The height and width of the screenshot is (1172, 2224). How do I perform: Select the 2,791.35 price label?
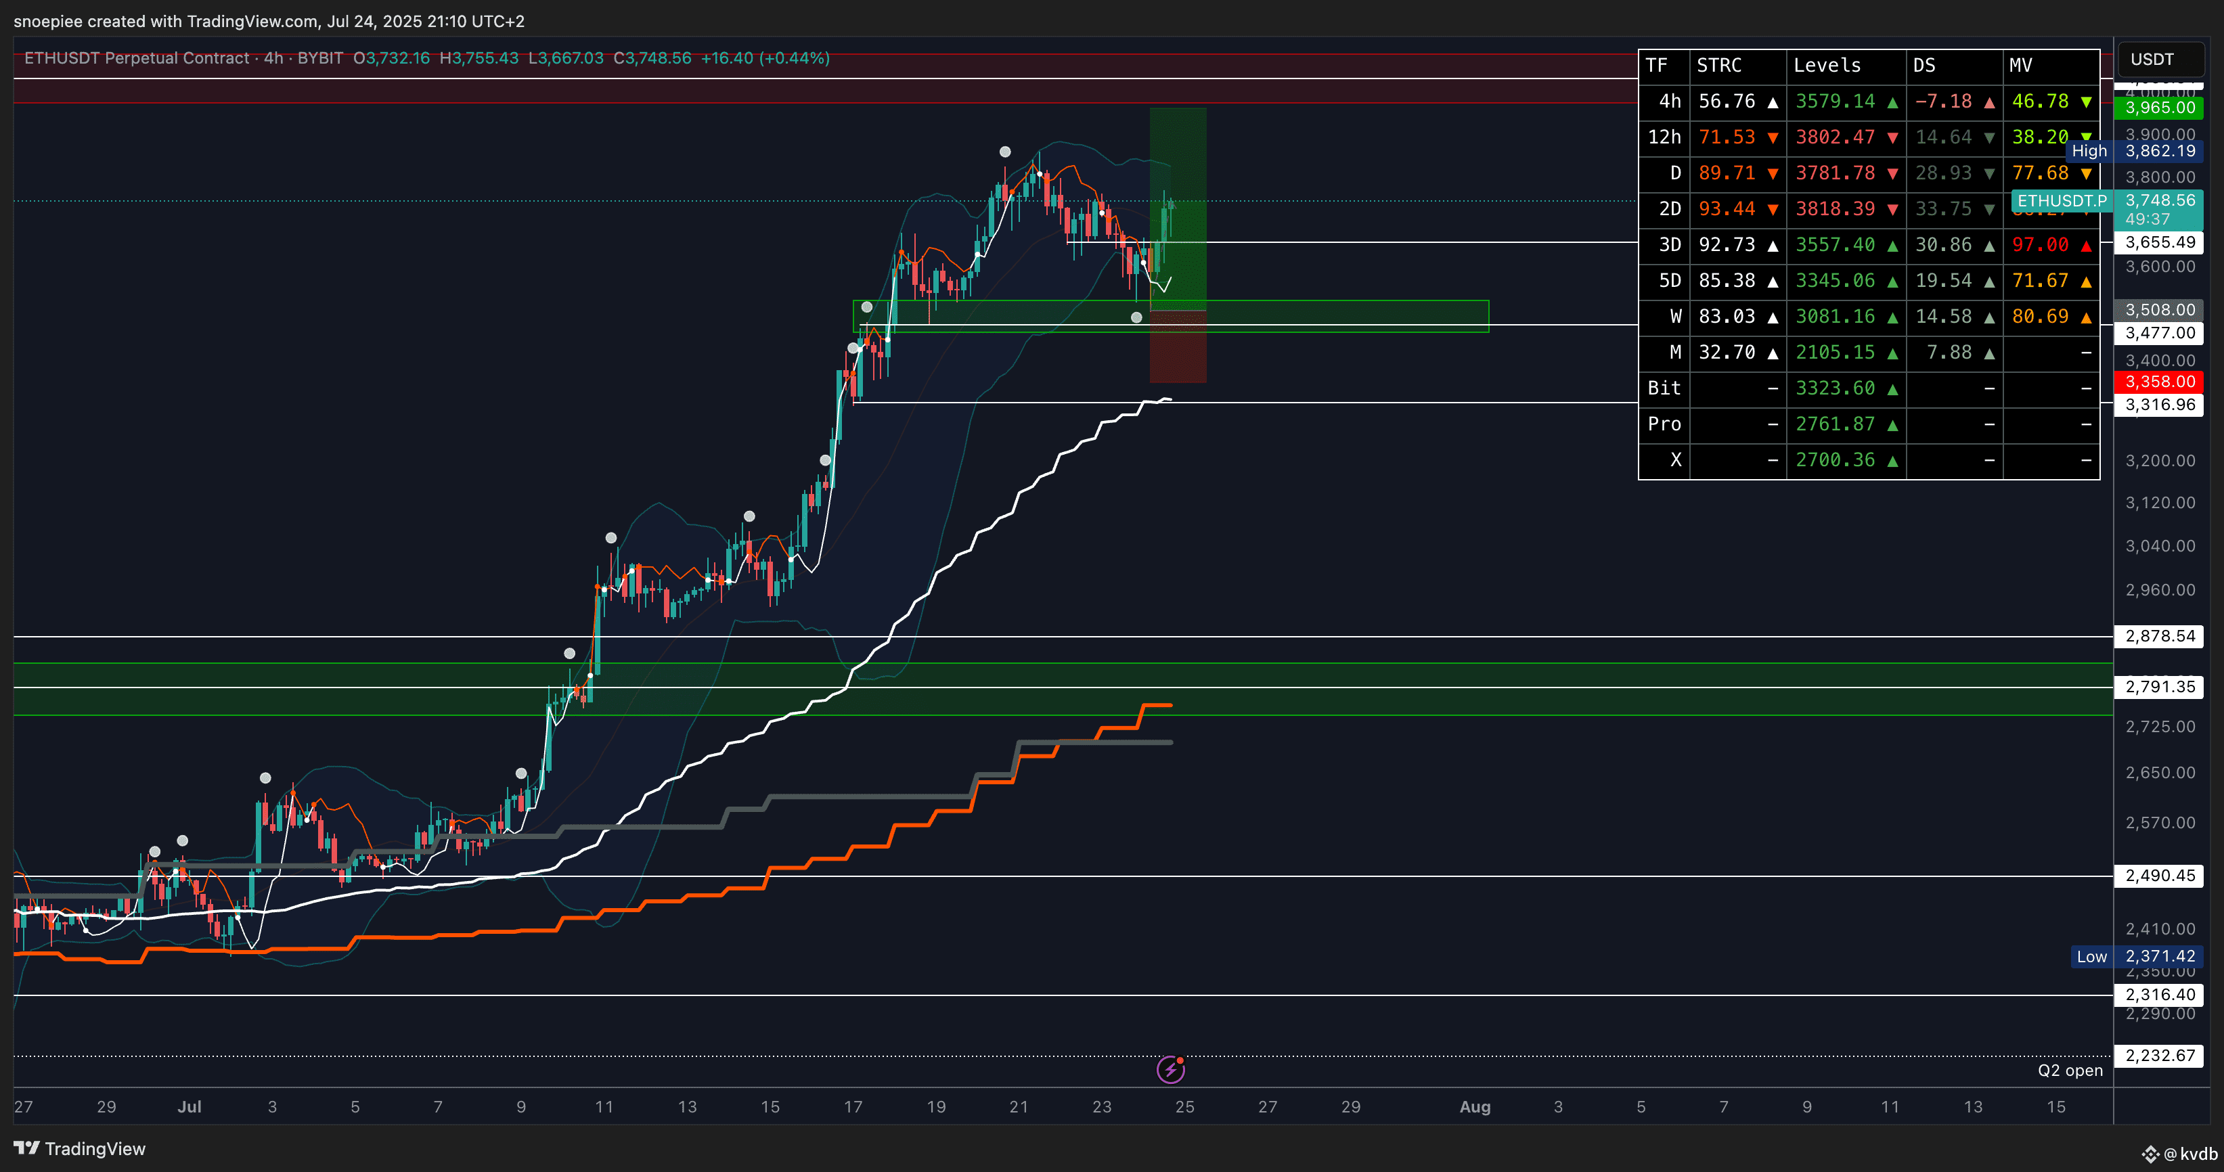point(2159,687)
